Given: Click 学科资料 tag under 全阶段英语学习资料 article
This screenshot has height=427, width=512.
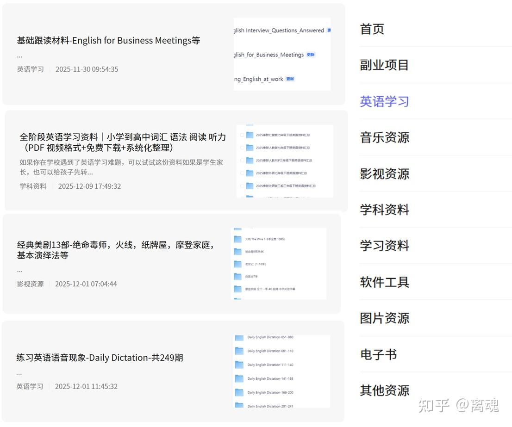Looking at the screenshot, I should 33,186.
